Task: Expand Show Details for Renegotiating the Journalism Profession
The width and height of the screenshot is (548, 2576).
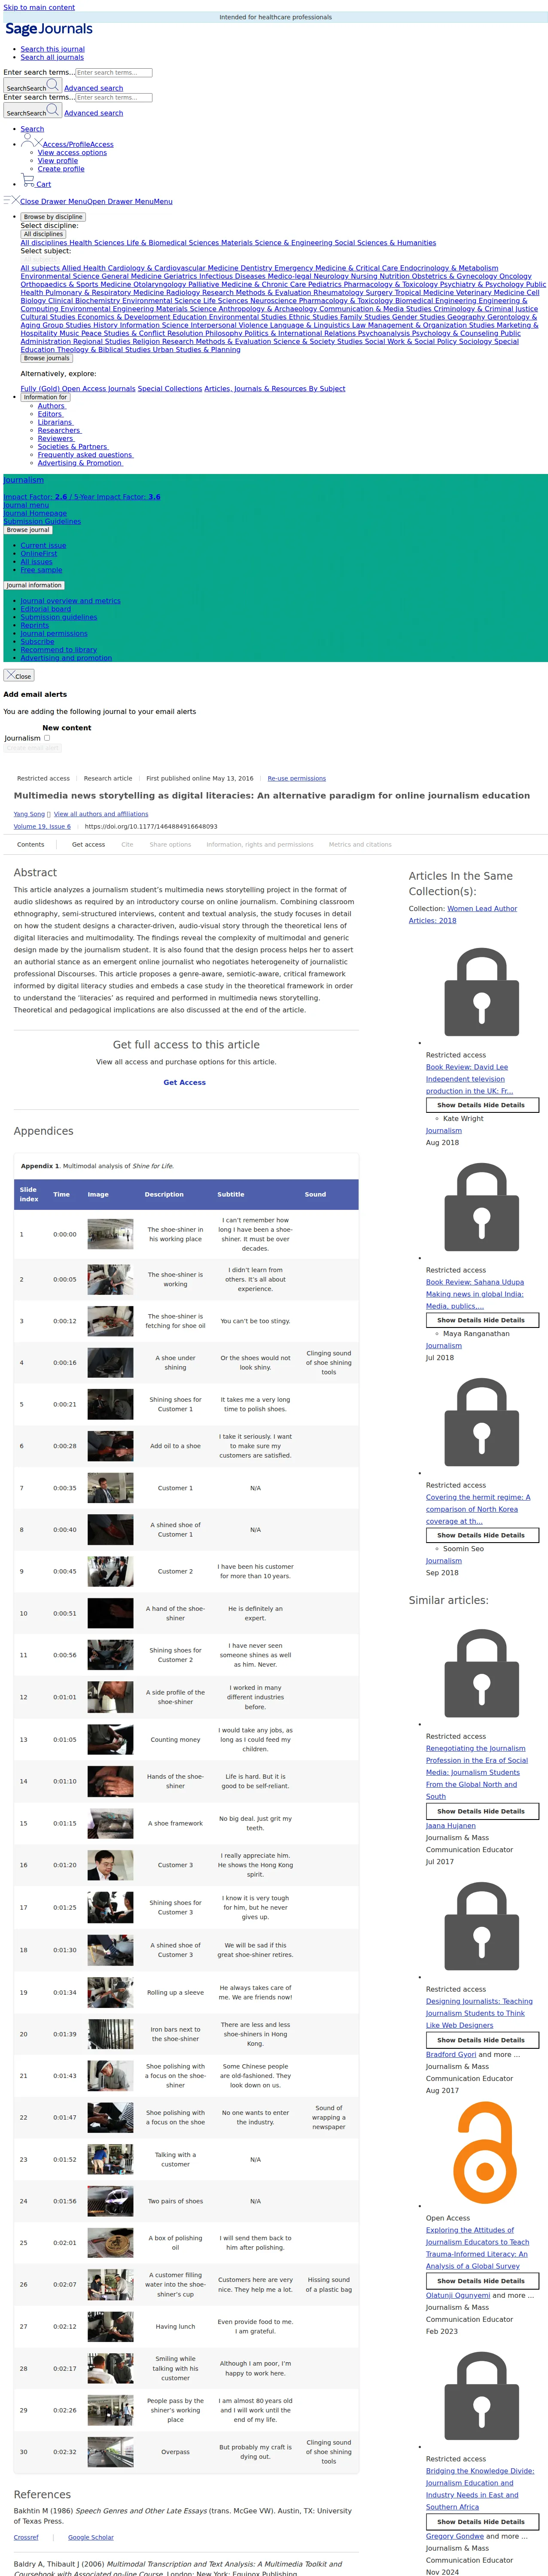Action: coord(482,1811)
